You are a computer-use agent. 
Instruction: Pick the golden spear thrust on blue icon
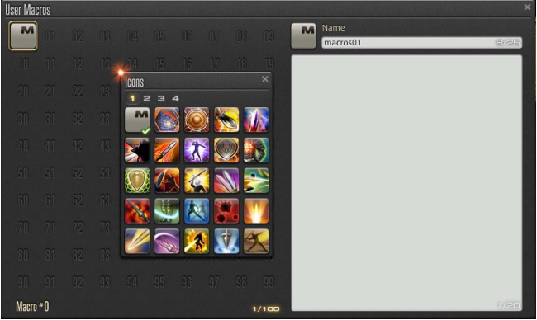(x=137, y=242)
